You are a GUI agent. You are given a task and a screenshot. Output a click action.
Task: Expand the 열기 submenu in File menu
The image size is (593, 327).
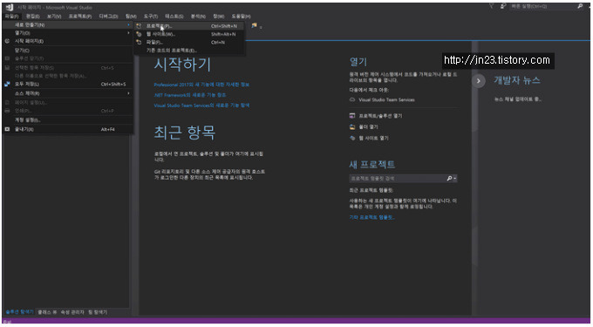pyautogui.click(x=68, y=33)
